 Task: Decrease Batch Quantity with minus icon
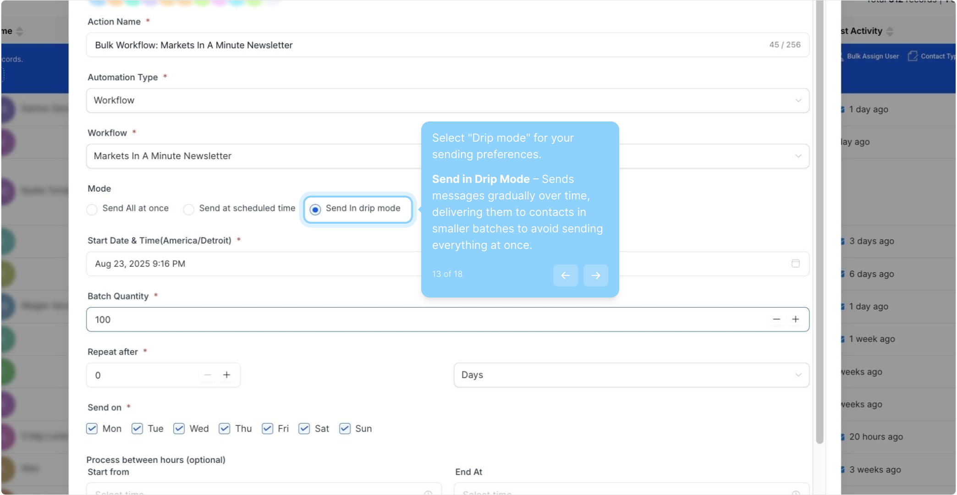coord(776,319)
